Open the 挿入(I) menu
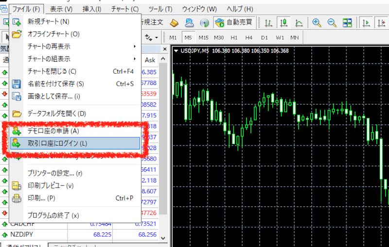389x247 pixels. 92,9
